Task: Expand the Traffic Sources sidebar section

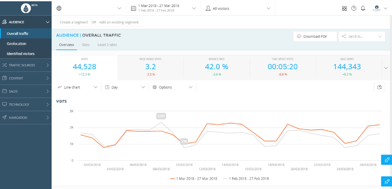Action: point(26,65)
